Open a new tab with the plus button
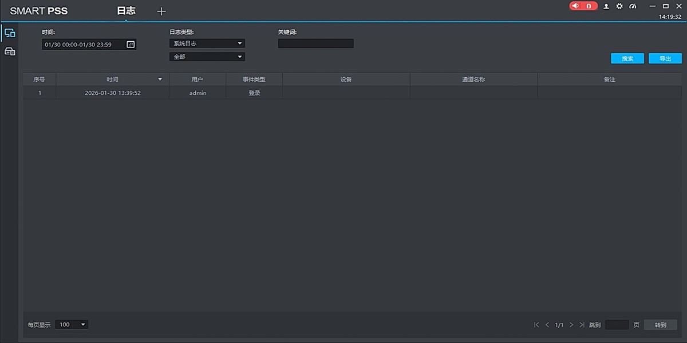 (x=161, y=10)
